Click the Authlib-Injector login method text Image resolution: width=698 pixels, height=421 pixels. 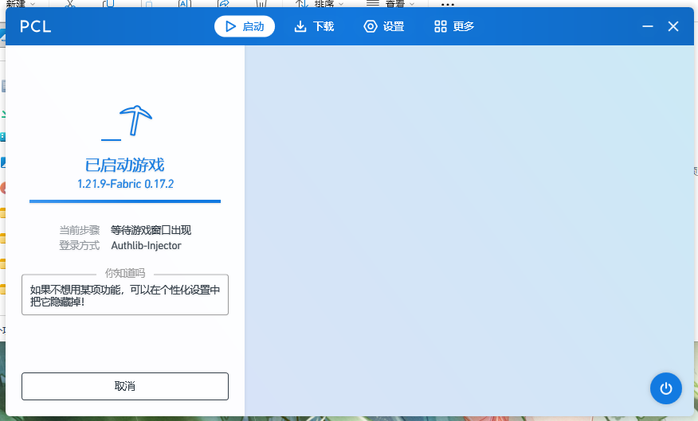[146, 245]
